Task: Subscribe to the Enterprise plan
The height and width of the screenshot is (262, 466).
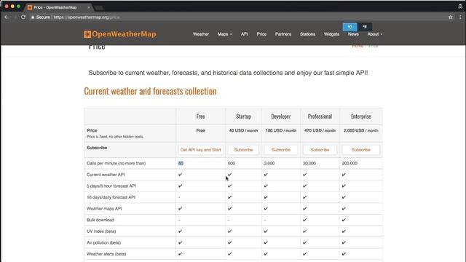Action: [361, 150]
